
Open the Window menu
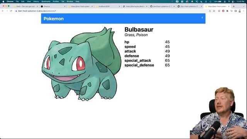tap(70, 2)
